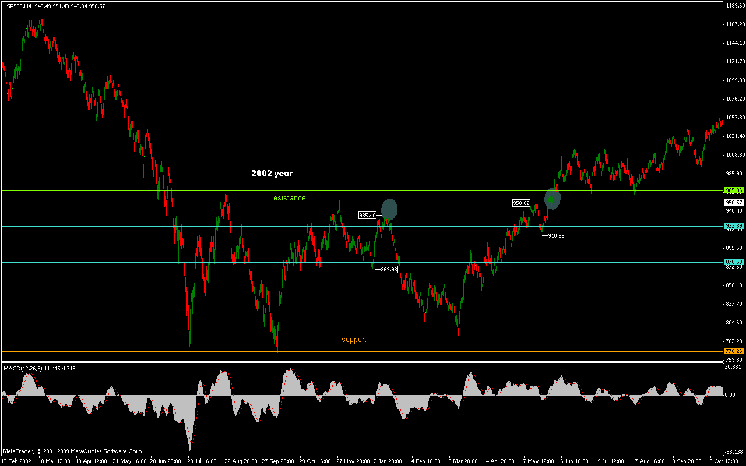Click the orange 770.26 price axis tag
Image resolution: width=746 pixels, height=466 pixels.
click(733, 351)
